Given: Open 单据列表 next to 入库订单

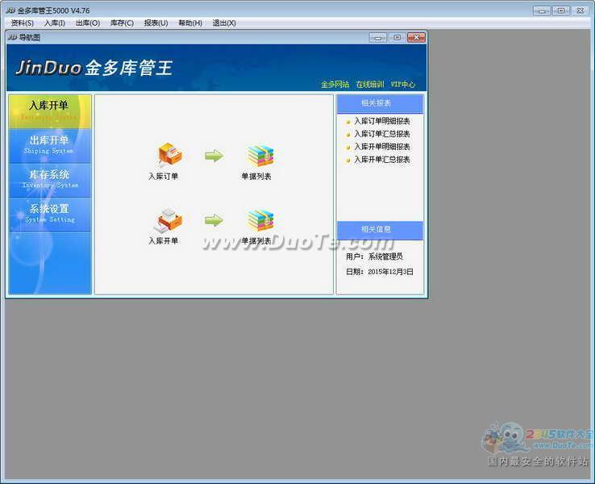Looking at the screenshot, I should [x=260, y=156].
